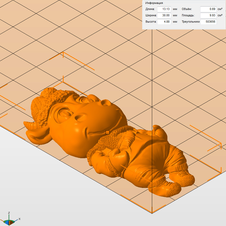Screen dimensions: 226x226
Task: Click the black square pivot marker on model
Action: pyautogui.click(x=107, y=132)
